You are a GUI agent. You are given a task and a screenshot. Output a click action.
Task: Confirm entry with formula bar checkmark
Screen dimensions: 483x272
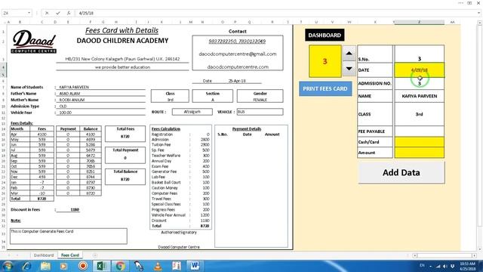58,13
